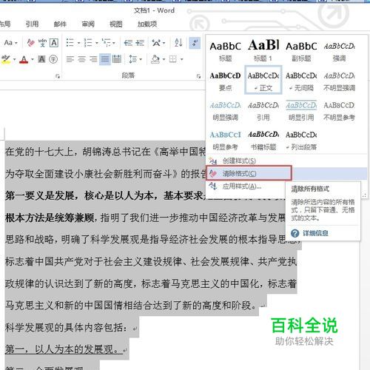Image resolution: width=370 pixels, height=370 pixels.
Task: Expand the font color dropdown arrow
Action: (x=33, y=59)
